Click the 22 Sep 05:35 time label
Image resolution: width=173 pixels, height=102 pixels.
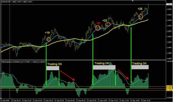coord(59,100)
